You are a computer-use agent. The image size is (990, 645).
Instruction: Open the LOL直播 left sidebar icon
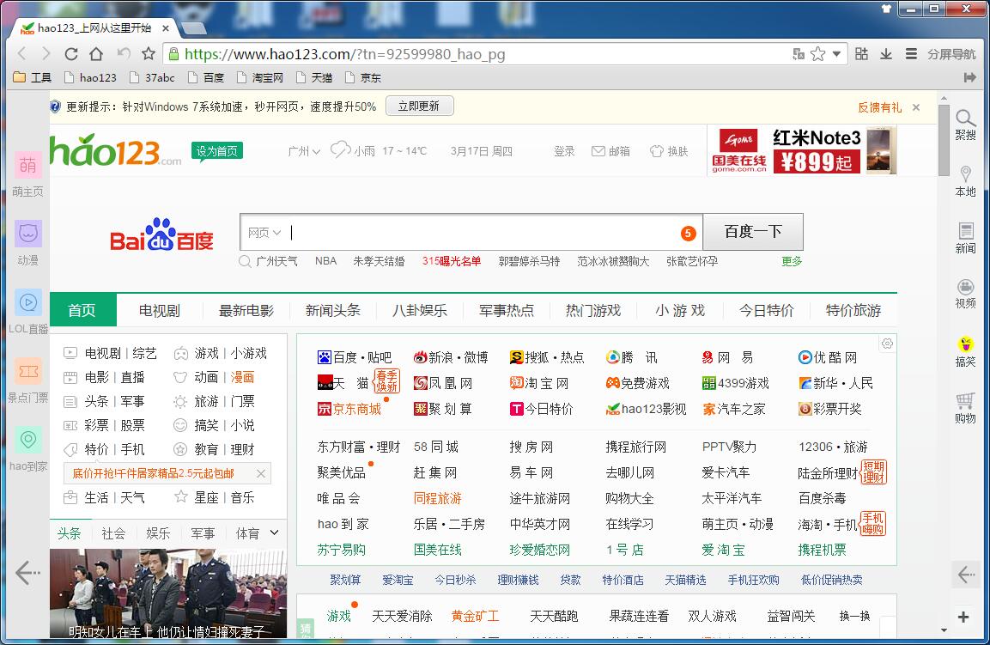click(x=27, y=302)
